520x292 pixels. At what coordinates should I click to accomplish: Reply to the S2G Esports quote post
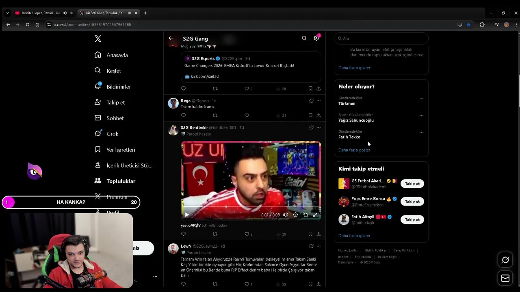point(183,88)
